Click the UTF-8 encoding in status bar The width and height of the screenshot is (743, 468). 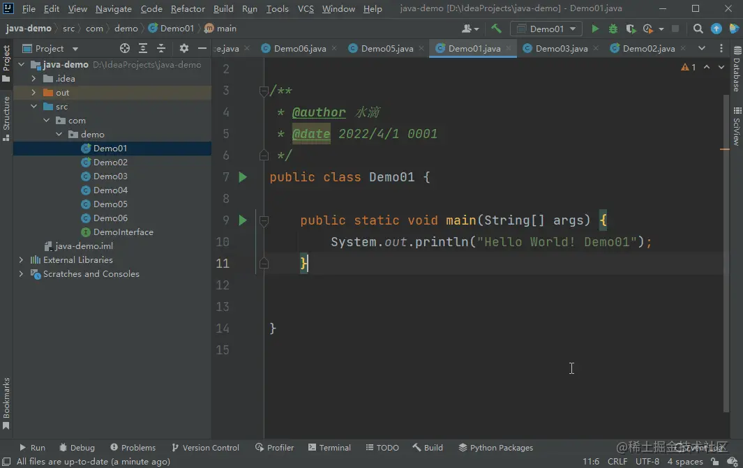pyautogui.click(x=647, y=462)
